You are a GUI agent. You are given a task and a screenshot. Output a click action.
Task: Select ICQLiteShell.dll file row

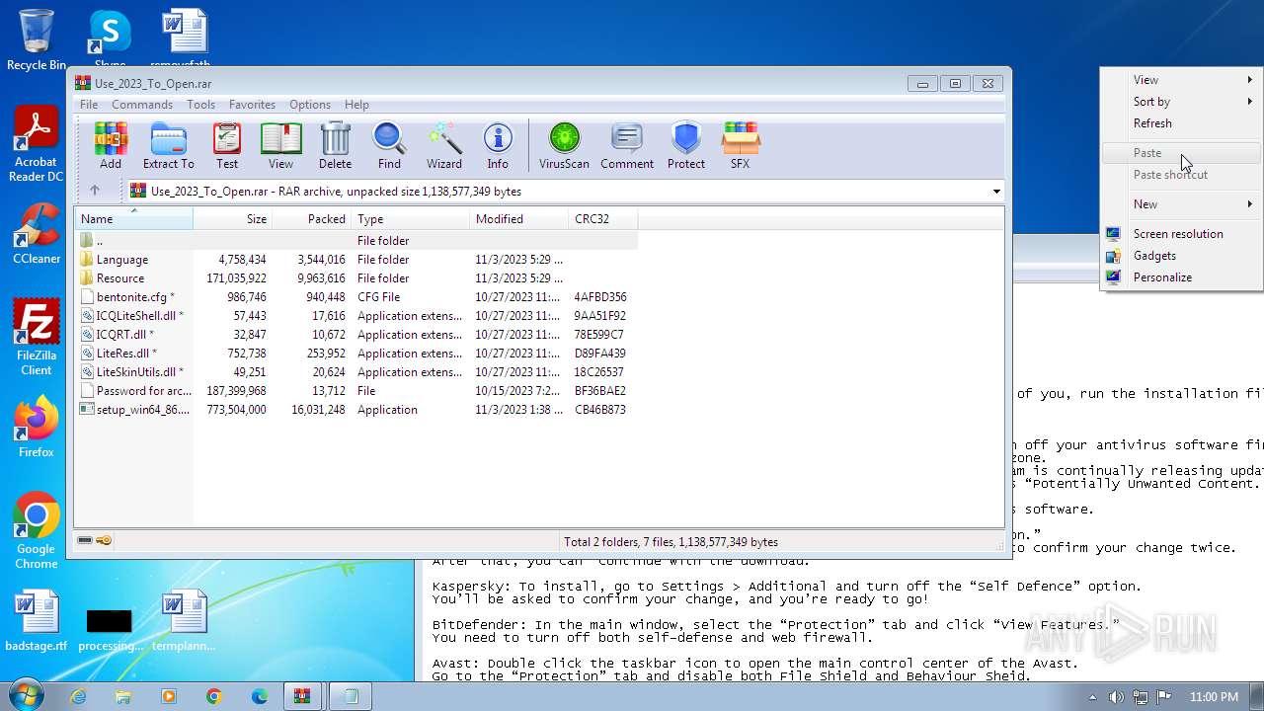(x=356, y=316)
